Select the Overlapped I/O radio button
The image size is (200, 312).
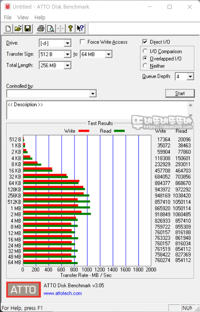point(145,59)
